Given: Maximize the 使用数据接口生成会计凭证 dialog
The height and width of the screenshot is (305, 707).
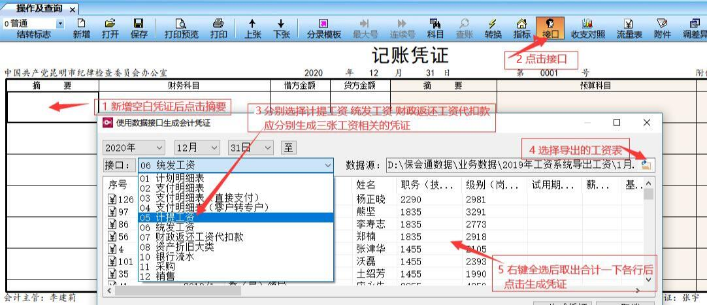Looking at the screenshot, I should [x=617, y=123].
